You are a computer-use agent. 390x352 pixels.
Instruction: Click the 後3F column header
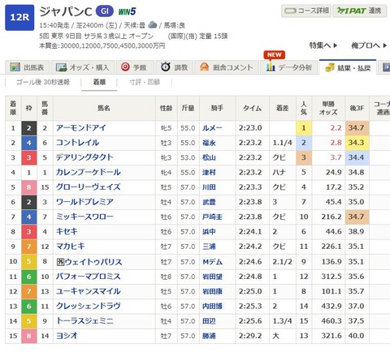click(x=357, y=108)
